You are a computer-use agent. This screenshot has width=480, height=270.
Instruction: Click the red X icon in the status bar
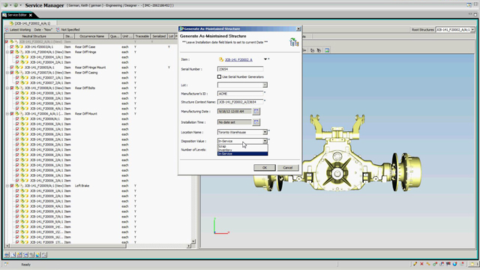421,264
